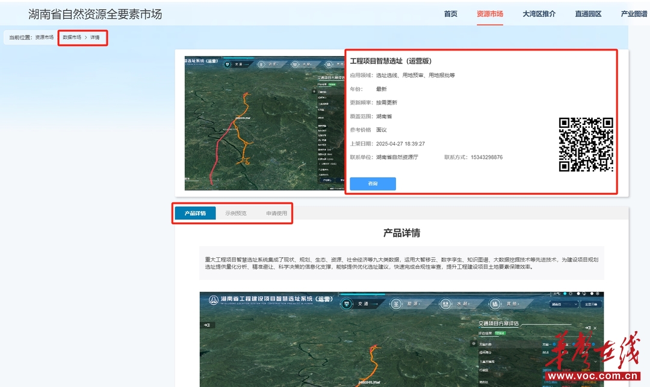650x387 pixels.
Task: Click the 联系单位 湖南省自然资源厅
Action: 397,157
